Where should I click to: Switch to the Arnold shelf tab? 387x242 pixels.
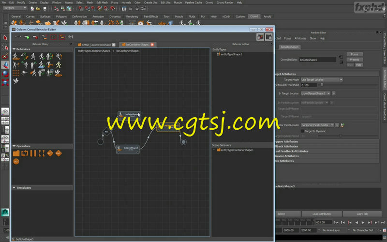[x=268, y=16]
